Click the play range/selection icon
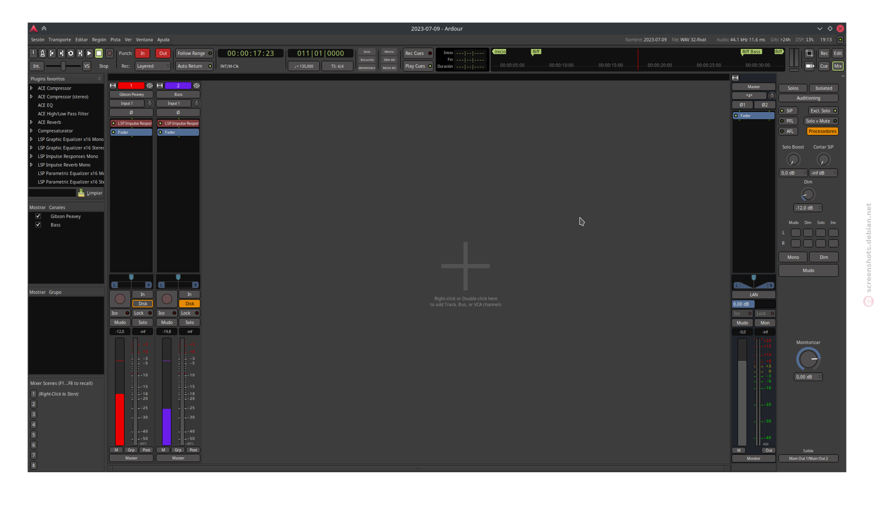 (80, 53)
